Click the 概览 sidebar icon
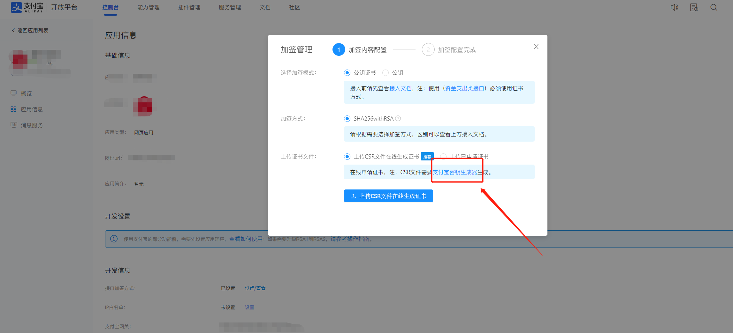This screenshot has width=733, height=333. 14,93
